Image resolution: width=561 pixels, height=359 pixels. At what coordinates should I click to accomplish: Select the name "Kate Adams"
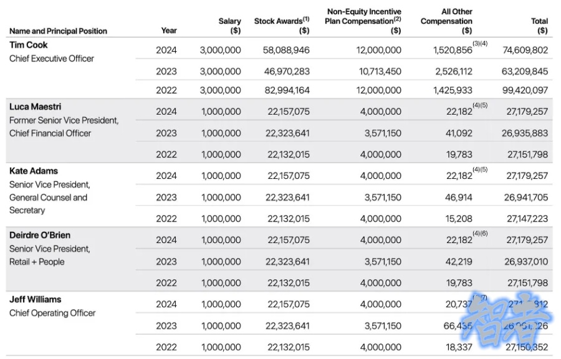[33, 171]
